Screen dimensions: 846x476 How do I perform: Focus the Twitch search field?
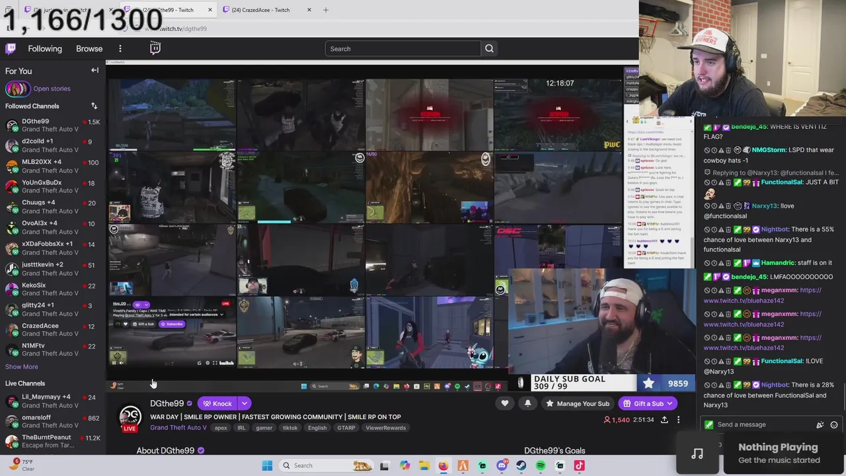pos(403,48)
